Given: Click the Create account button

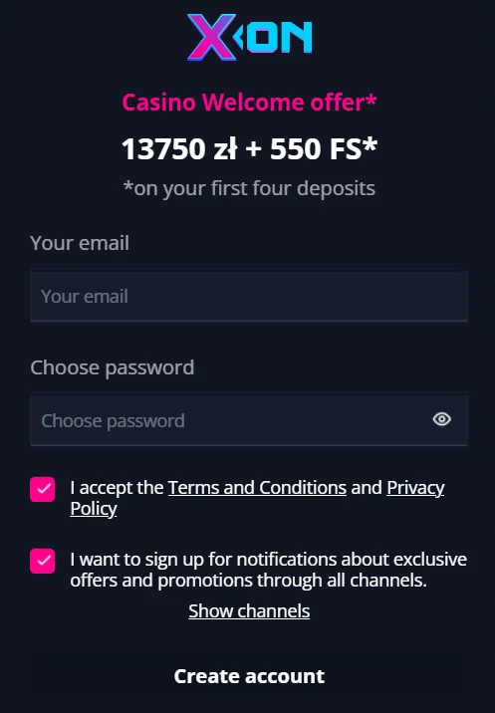Looking at the screenshot, I should tap(249, 676).
